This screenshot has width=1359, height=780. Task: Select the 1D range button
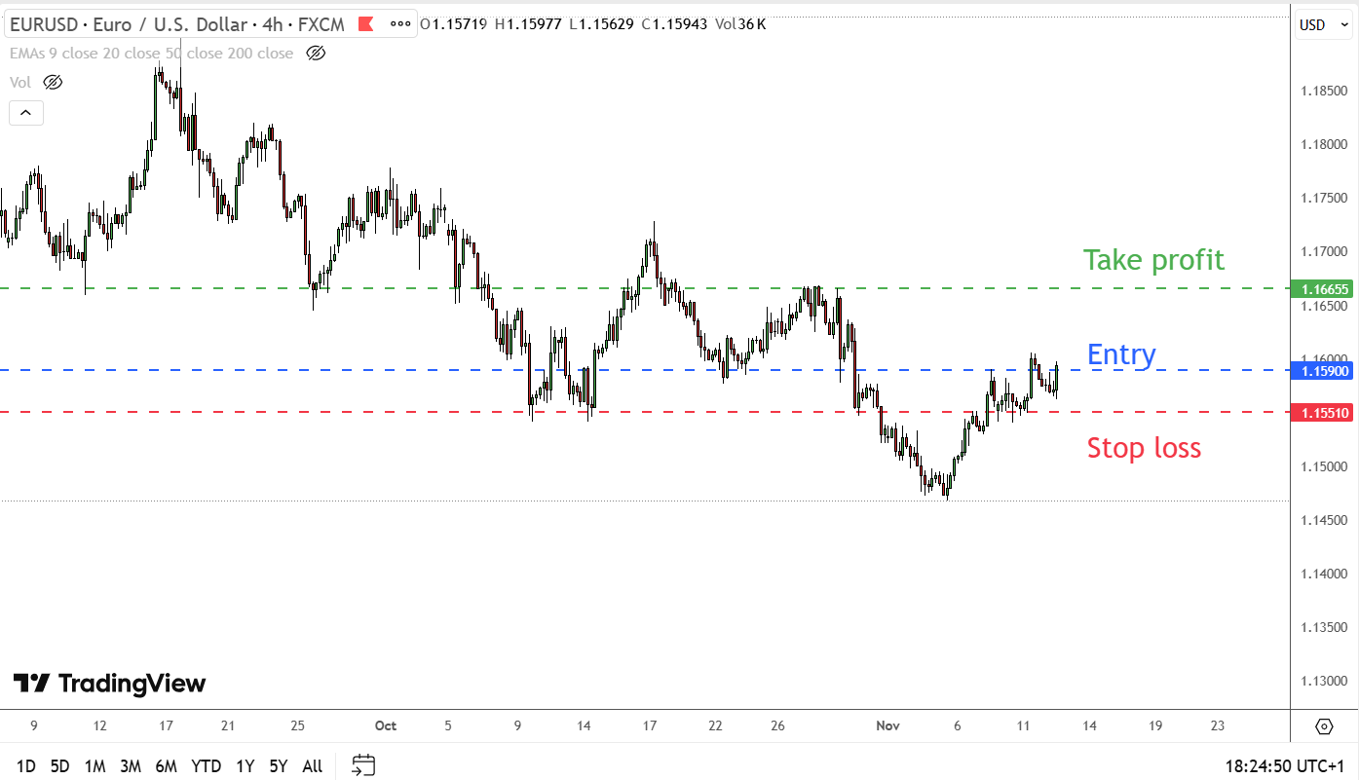24,766
